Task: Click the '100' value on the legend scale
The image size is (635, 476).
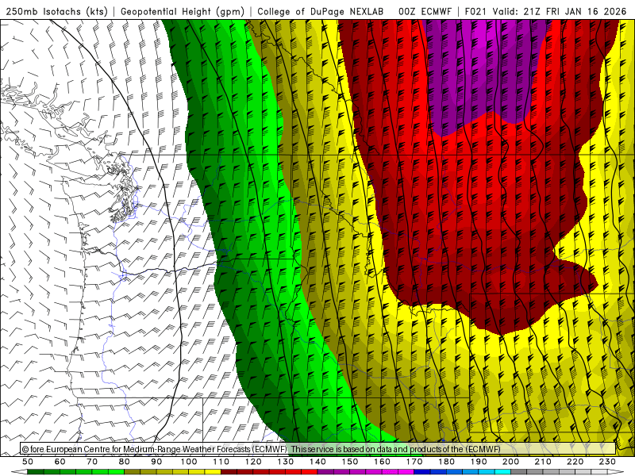Action: pyautogui.click(x=189, y=462)
